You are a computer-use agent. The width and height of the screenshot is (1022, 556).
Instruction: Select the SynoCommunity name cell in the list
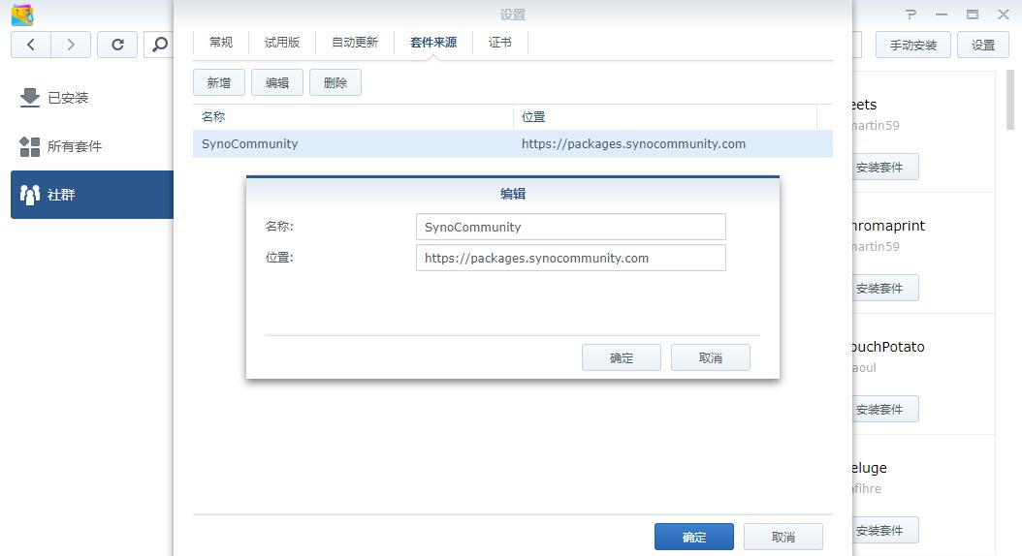(x=249, y=144)
